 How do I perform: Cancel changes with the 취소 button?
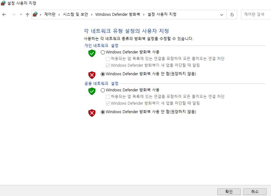(255, 192)
